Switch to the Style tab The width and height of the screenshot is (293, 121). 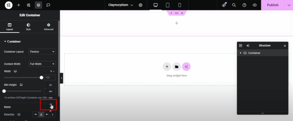click(x=28, y=27)
